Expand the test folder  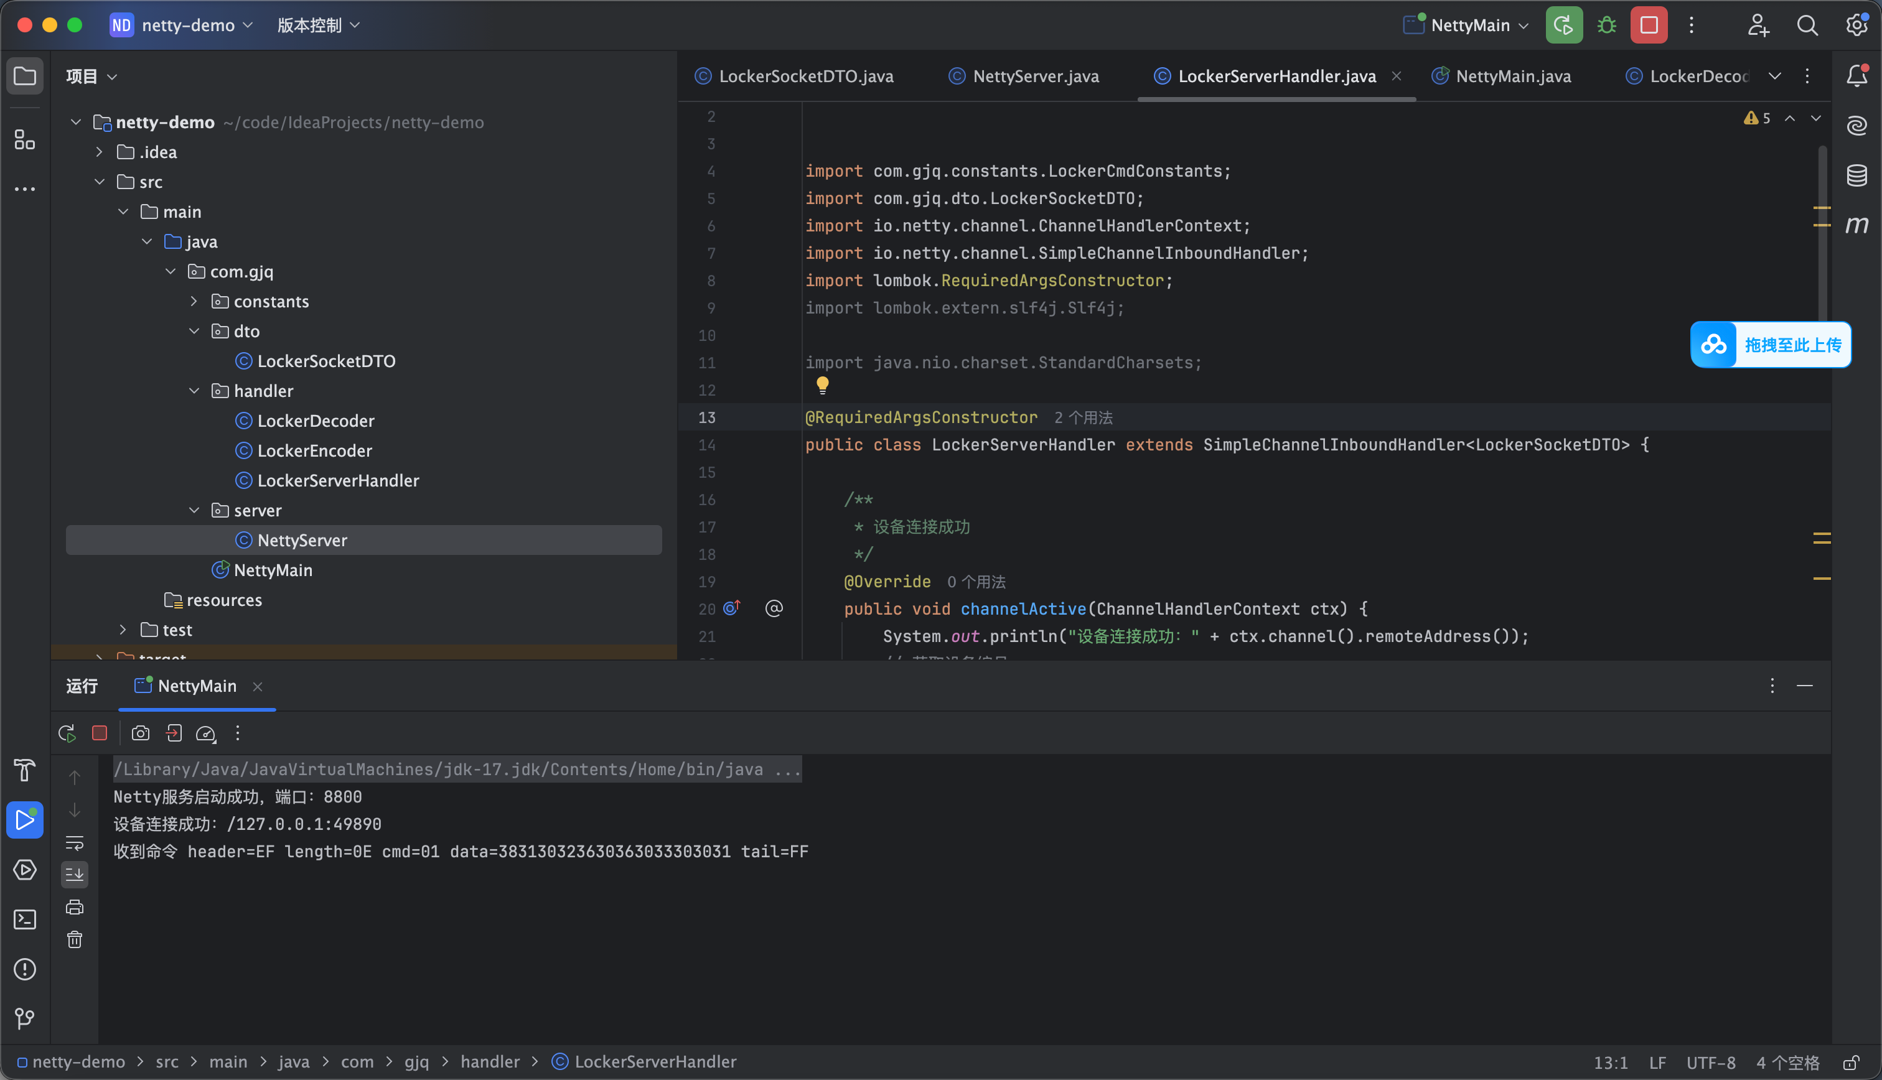(123, 630)
